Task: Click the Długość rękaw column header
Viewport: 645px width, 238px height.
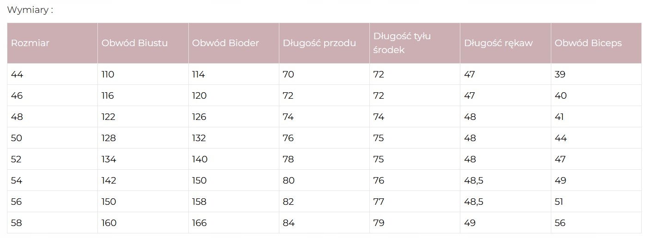Action: 498,43
